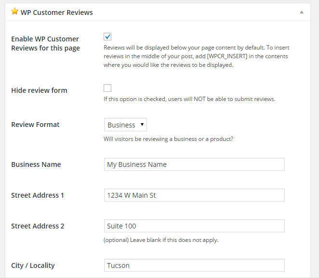Click the 'City / Locality' label

33,265
